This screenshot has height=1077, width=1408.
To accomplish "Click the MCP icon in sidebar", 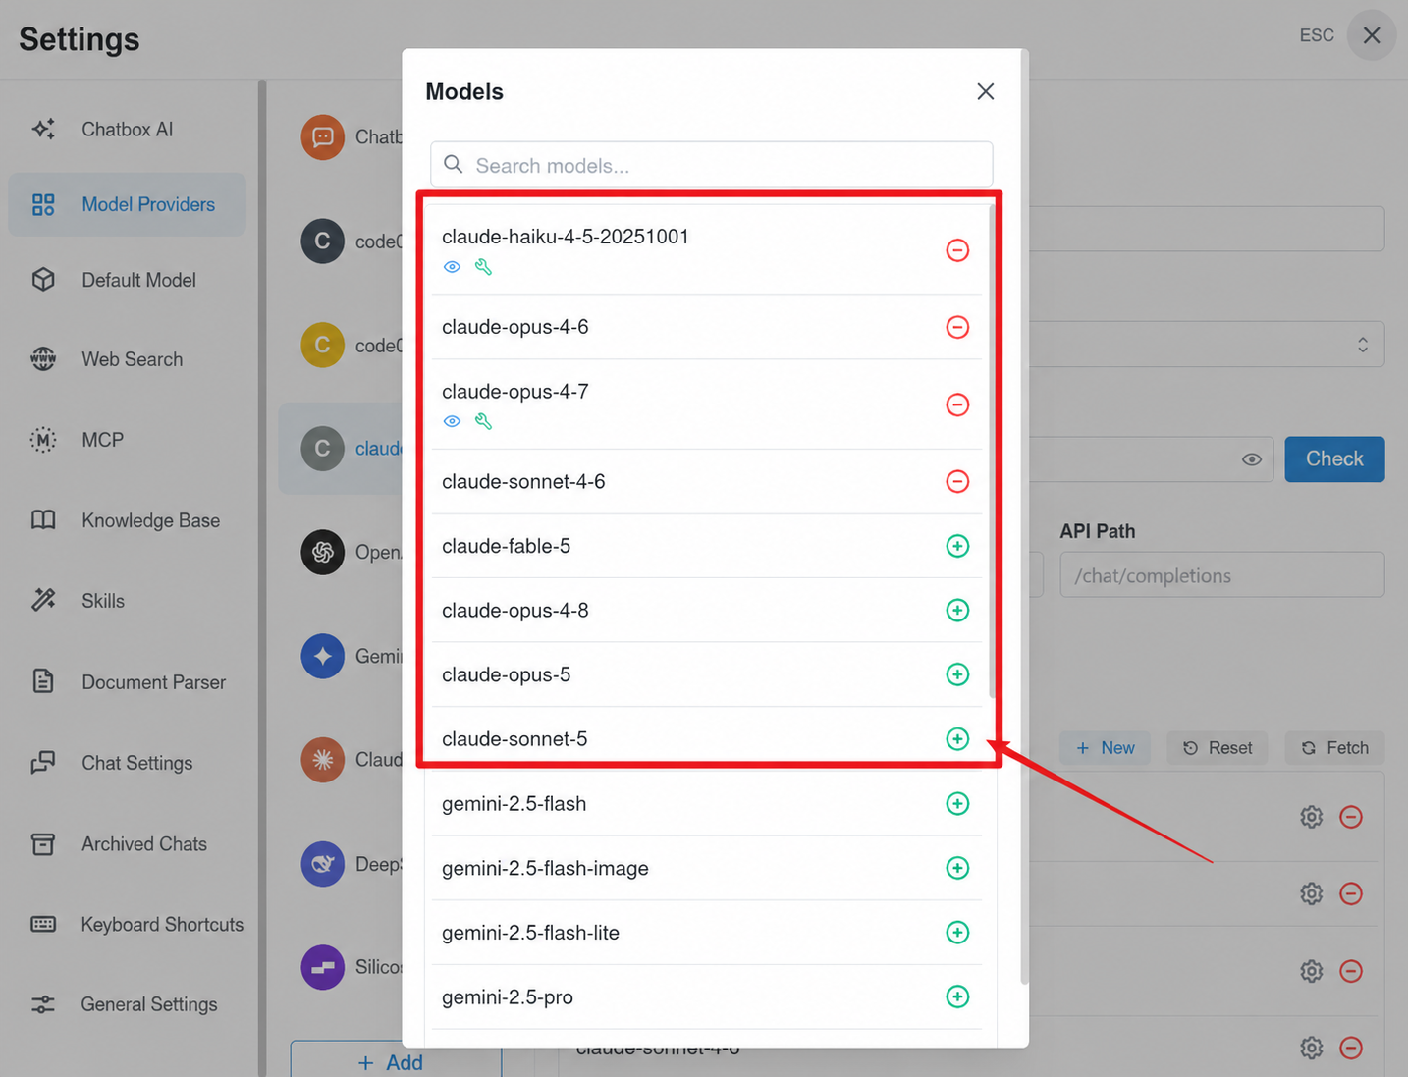I will [43, 440].
